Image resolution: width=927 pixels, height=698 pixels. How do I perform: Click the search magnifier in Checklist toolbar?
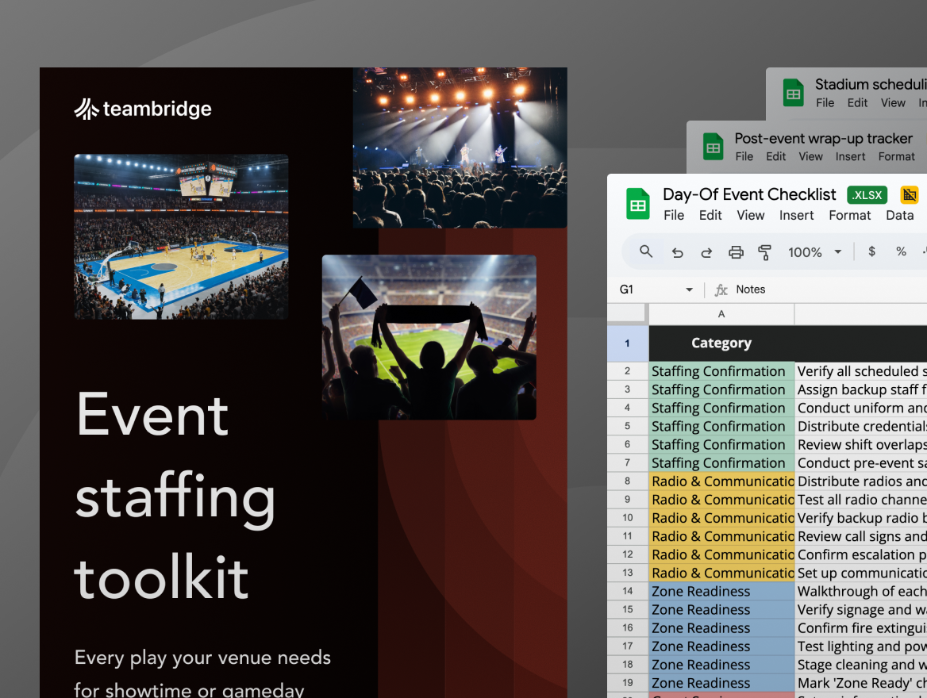(646, 251)
